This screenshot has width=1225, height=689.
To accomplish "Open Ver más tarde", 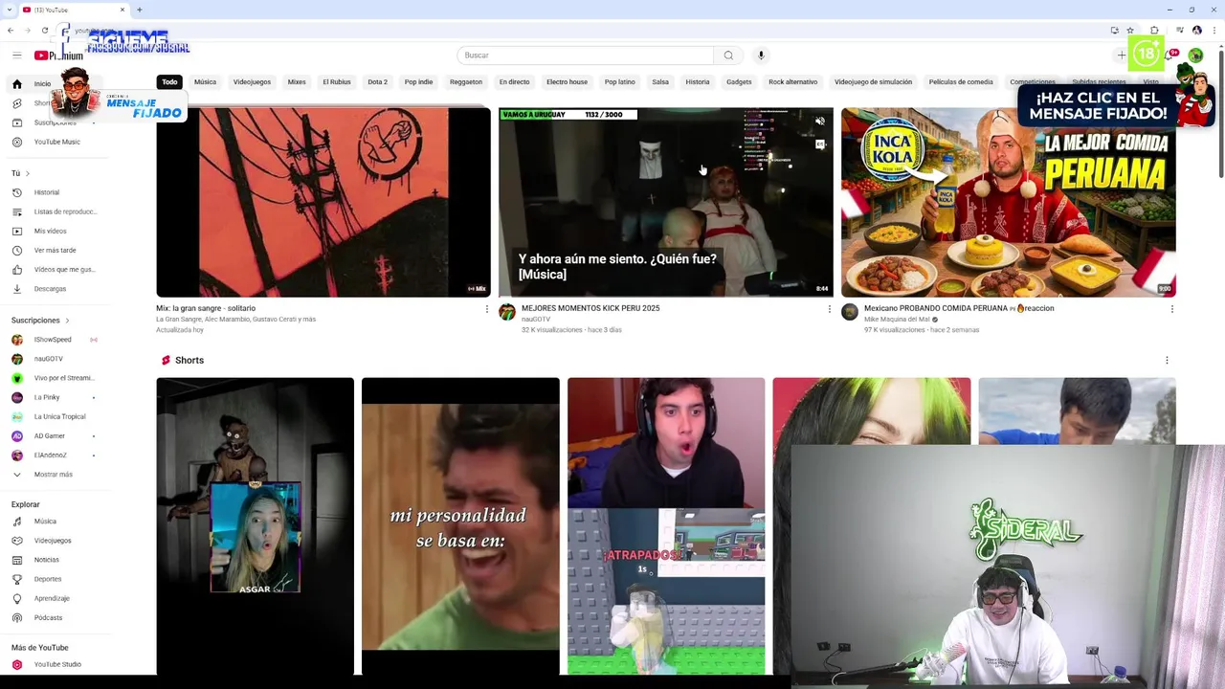I will click(55, 250).
